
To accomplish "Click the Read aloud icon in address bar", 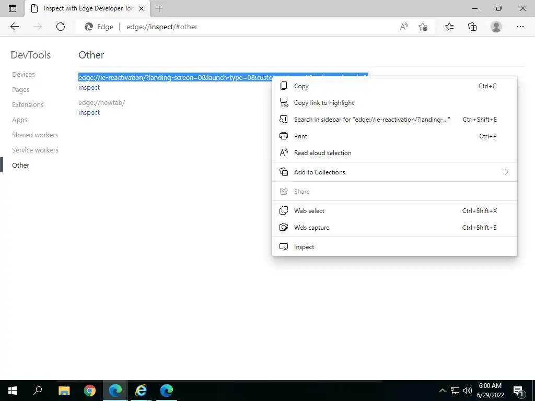I will (404, 27).
